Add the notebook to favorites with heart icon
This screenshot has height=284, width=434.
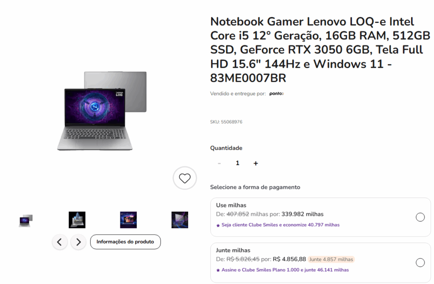click(185, 178)
